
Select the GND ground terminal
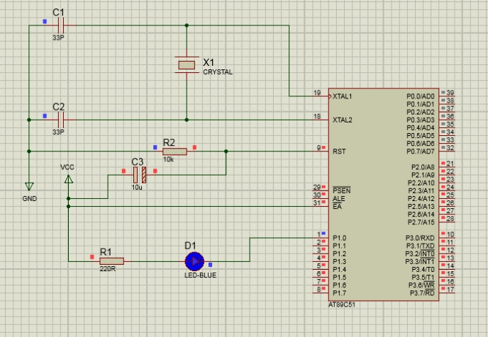pos(29,185)
